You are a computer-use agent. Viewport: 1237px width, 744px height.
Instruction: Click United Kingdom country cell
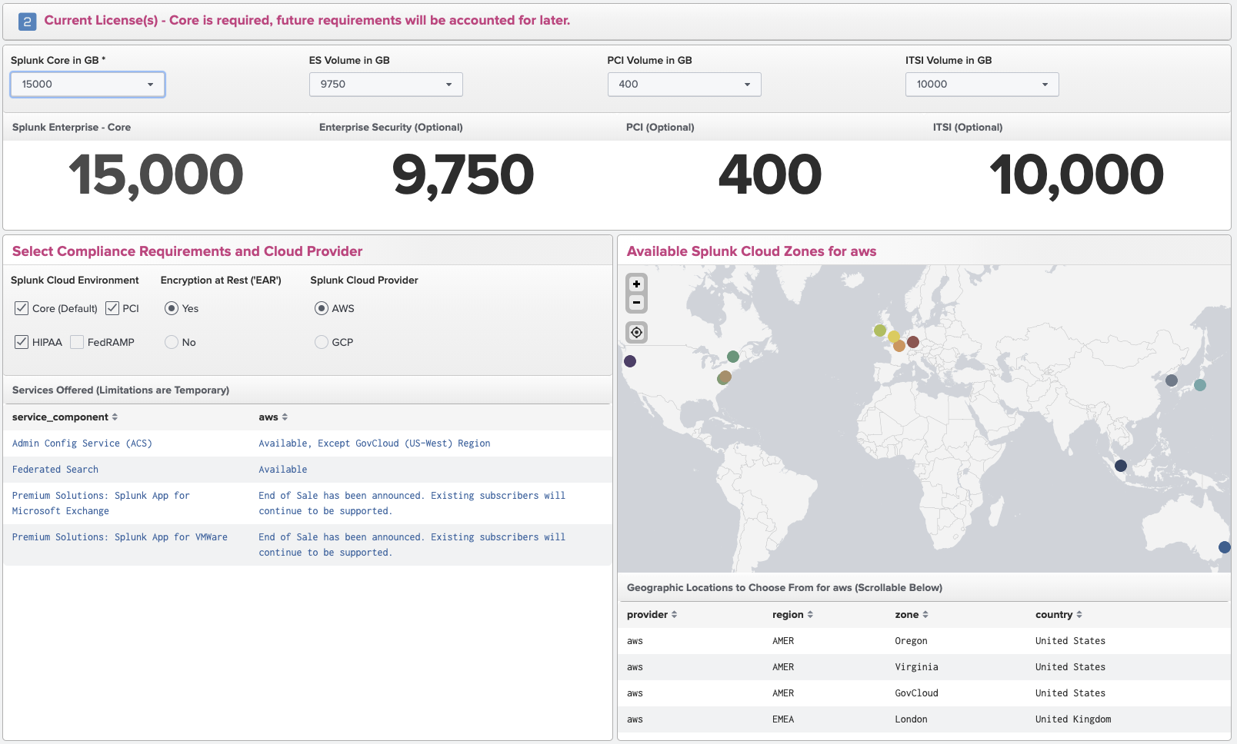click(1073, 719)
